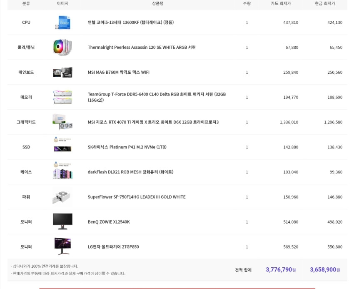The image size is (354, 289).
Task: Select the TeamGroup T-Force memory image
Action: tap(62, 97)
